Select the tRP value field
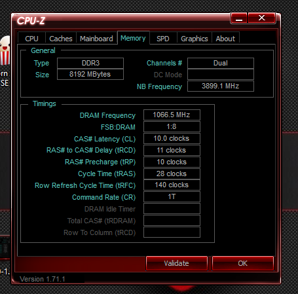 (x=172, y=162)
